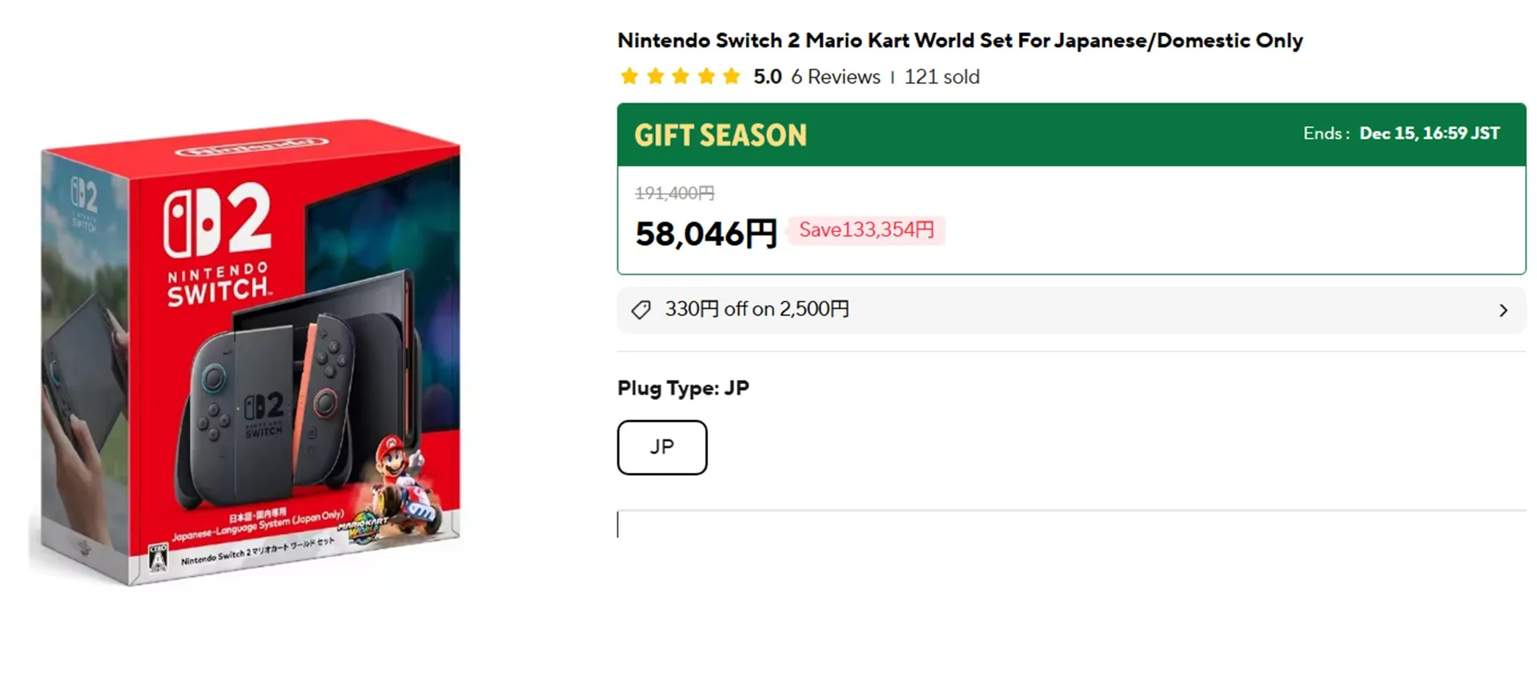Click the large Switch 2 logo on box

point(218,220)
